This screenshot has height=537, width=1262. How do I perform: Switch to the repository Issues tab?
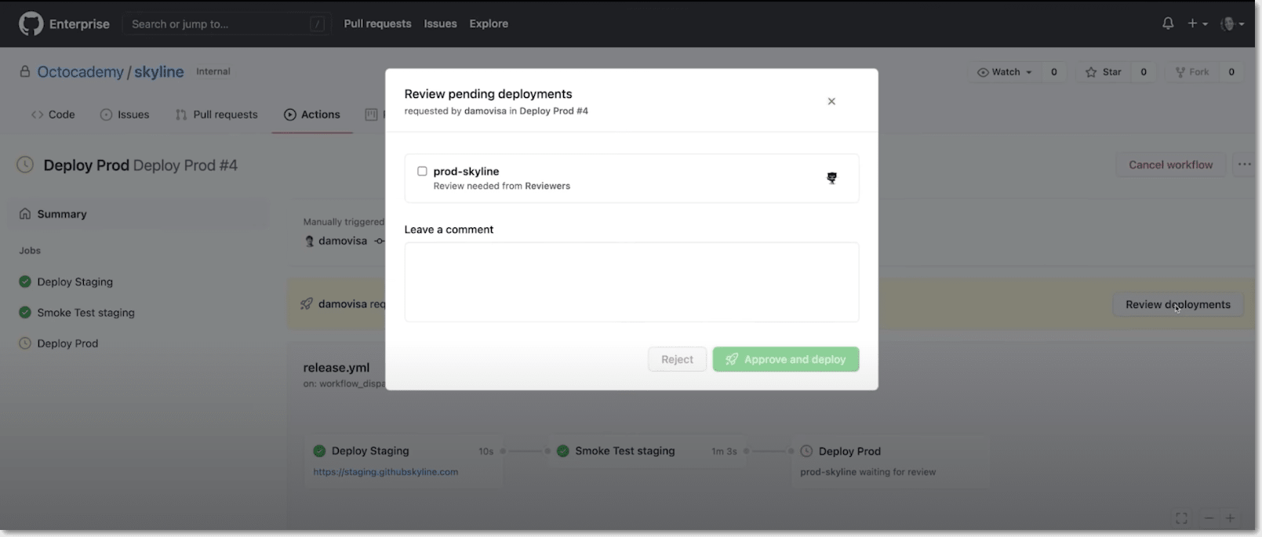point(125,114)
